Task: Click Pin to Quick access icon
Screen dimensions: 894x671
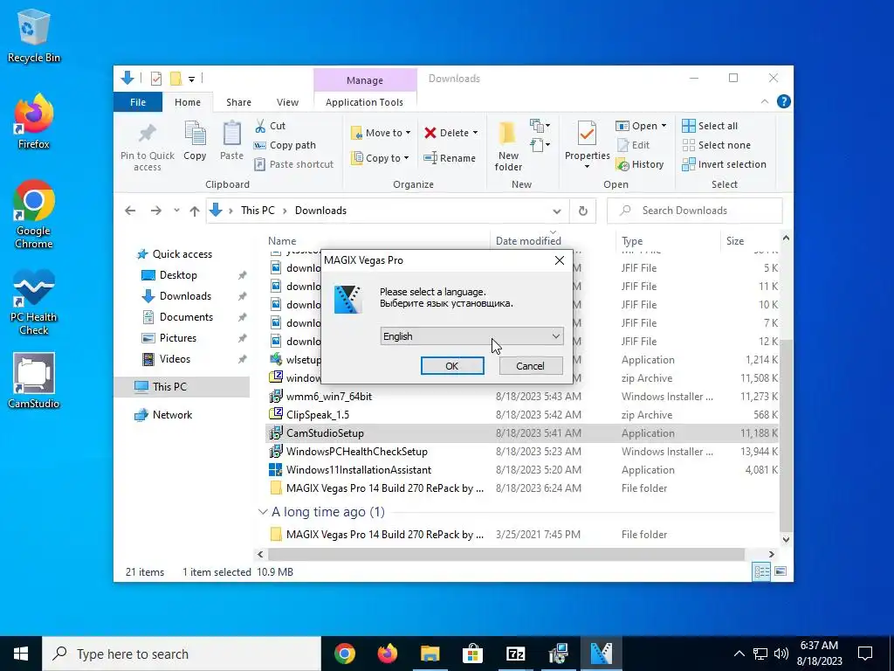Action: tap(147, 146)
